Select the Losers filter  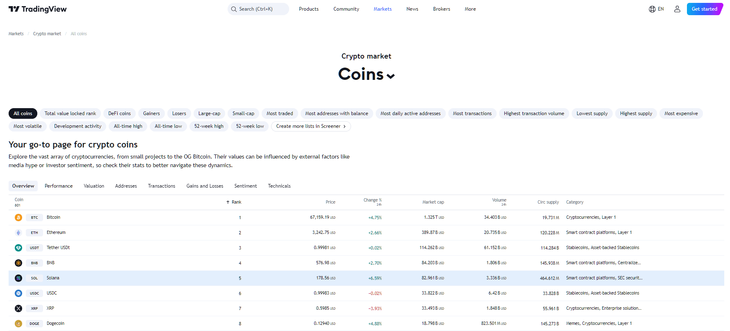tap(179, 113)
